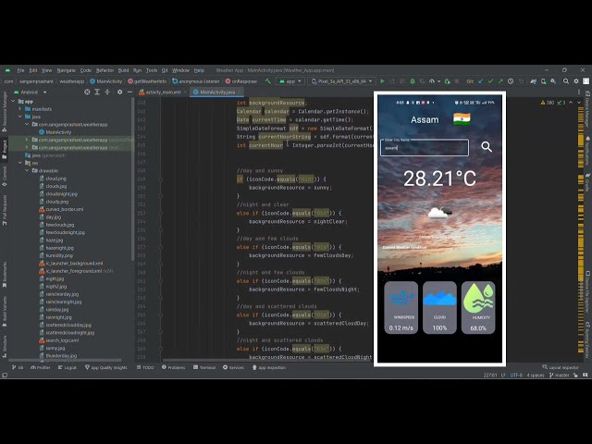
Task: Open Project panel options gear icon
Action: tap(119, 92)
